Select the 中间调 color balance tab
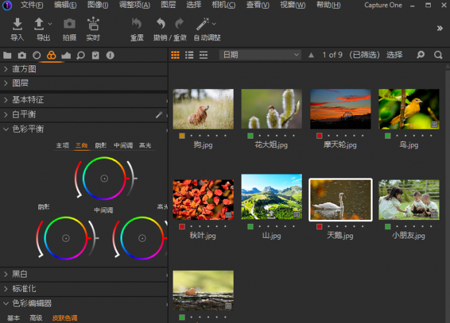 tap(123, 145)
